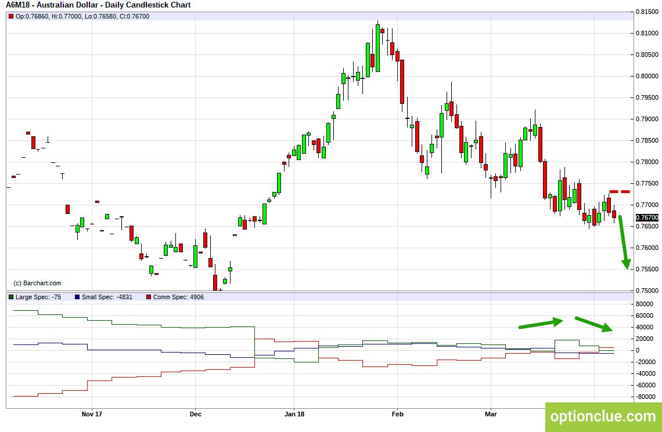Click the -40000 COT axis label
Image resolution: width=662 pixels, height=432 pixels.
646,374
